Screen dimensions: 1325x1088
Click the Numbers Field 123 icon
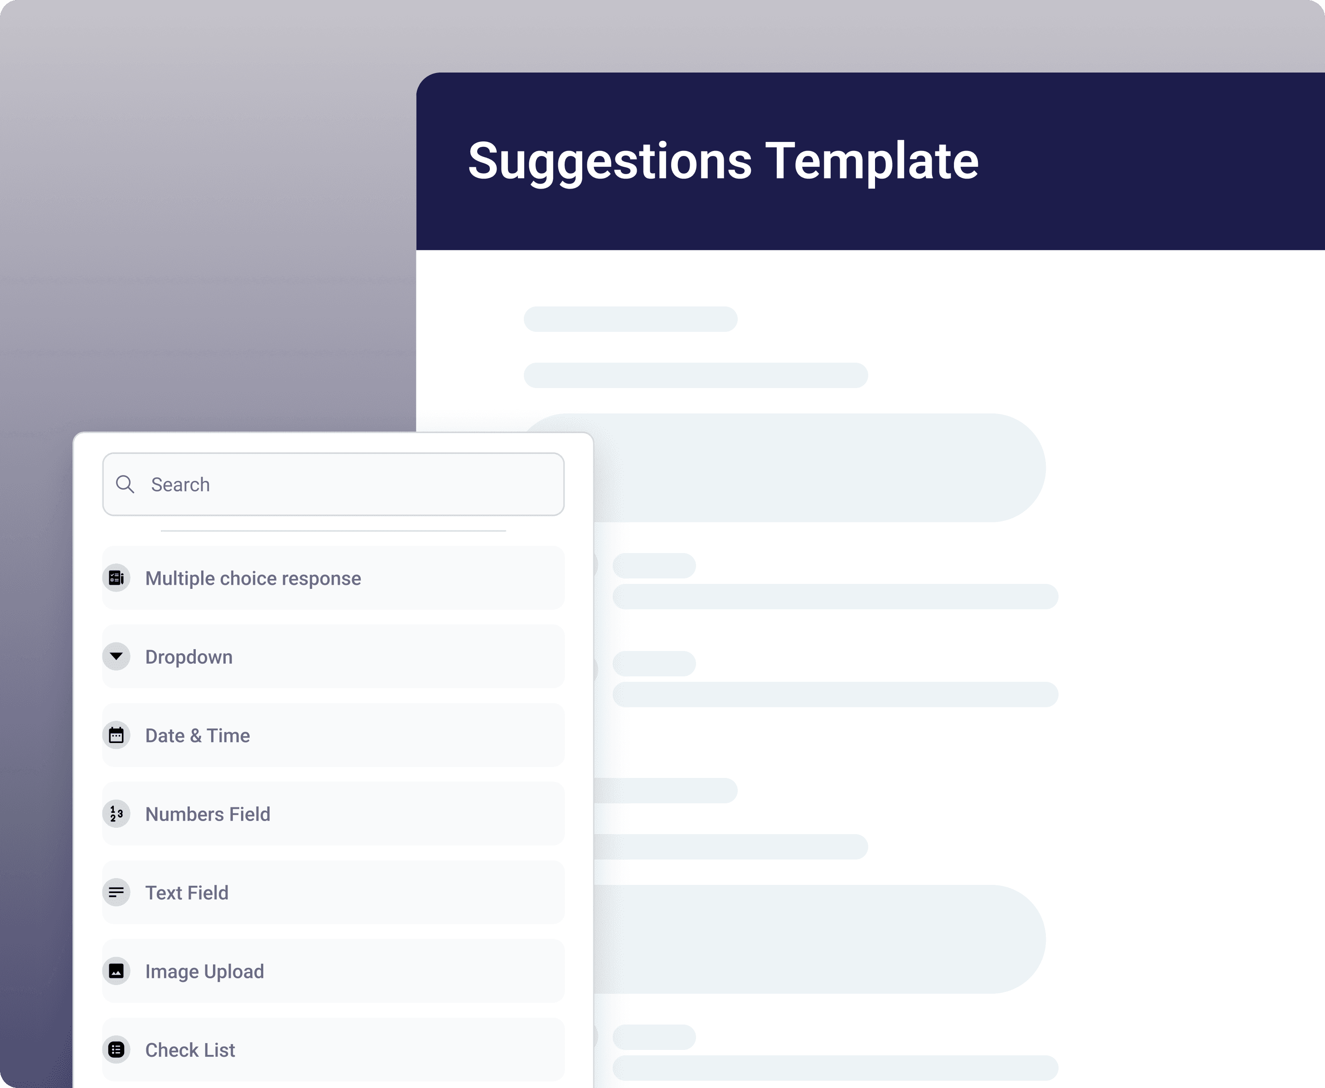(x=116, y=813)
